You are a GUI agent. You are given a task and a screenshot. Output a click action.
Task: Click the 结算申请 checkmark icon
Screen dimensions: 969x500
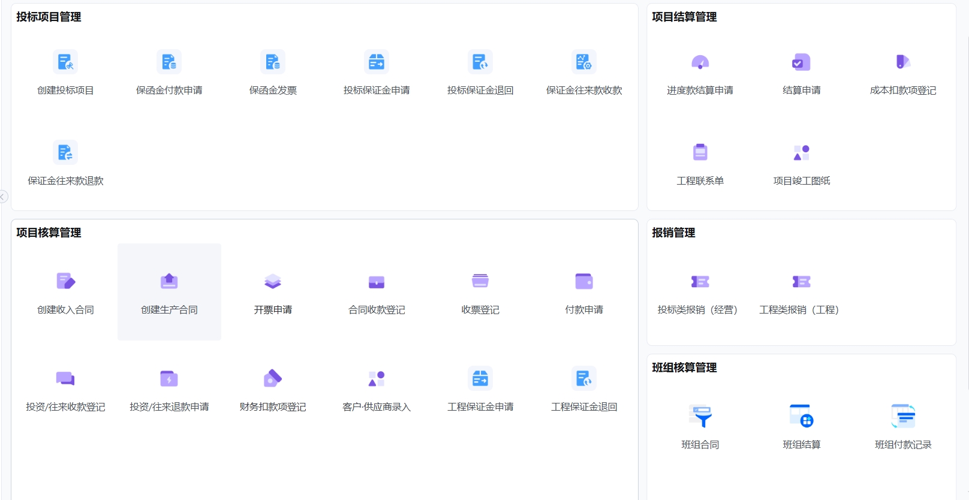coord(801,62)
